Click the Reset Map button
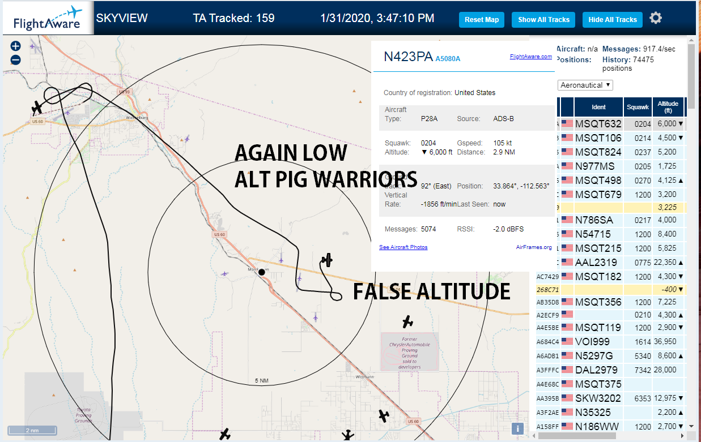701x442 pixels. (x=482, y=20)
